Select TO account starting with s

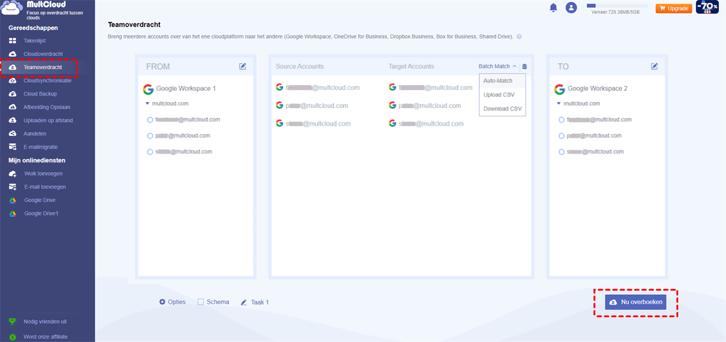pos(561,152)
